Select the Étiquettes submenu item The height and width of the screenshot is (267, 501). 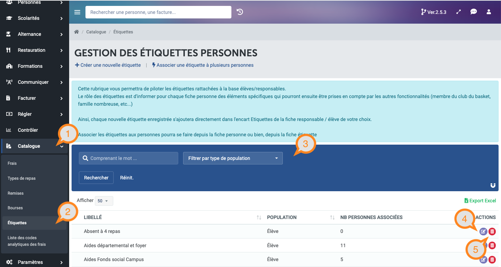click(34, 223)
